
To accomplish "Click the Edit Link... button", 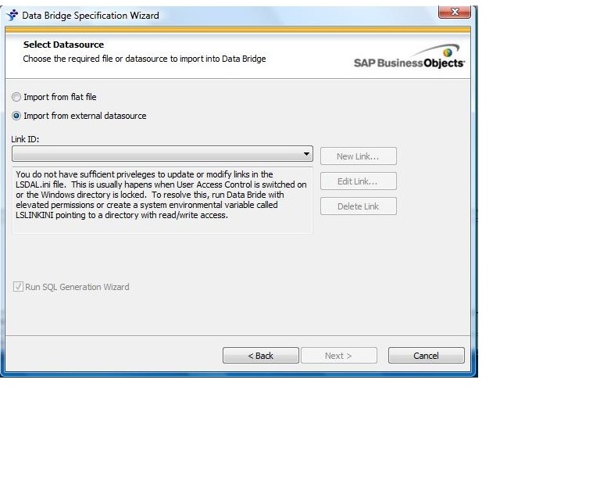I will 358,181.
